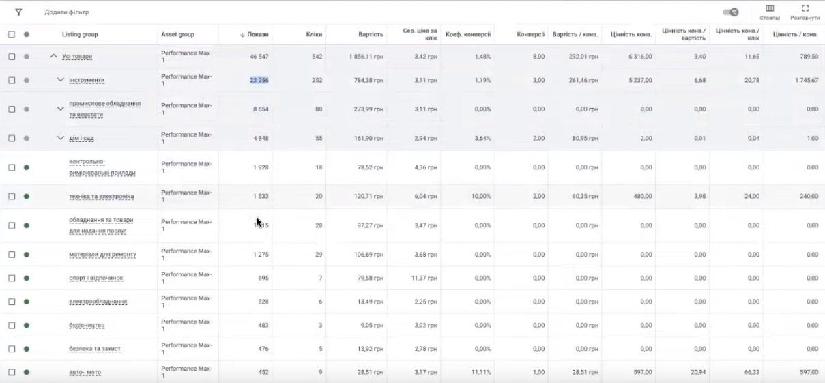Tick the checkbox for спорт і відпочинок

coord(12,279)
